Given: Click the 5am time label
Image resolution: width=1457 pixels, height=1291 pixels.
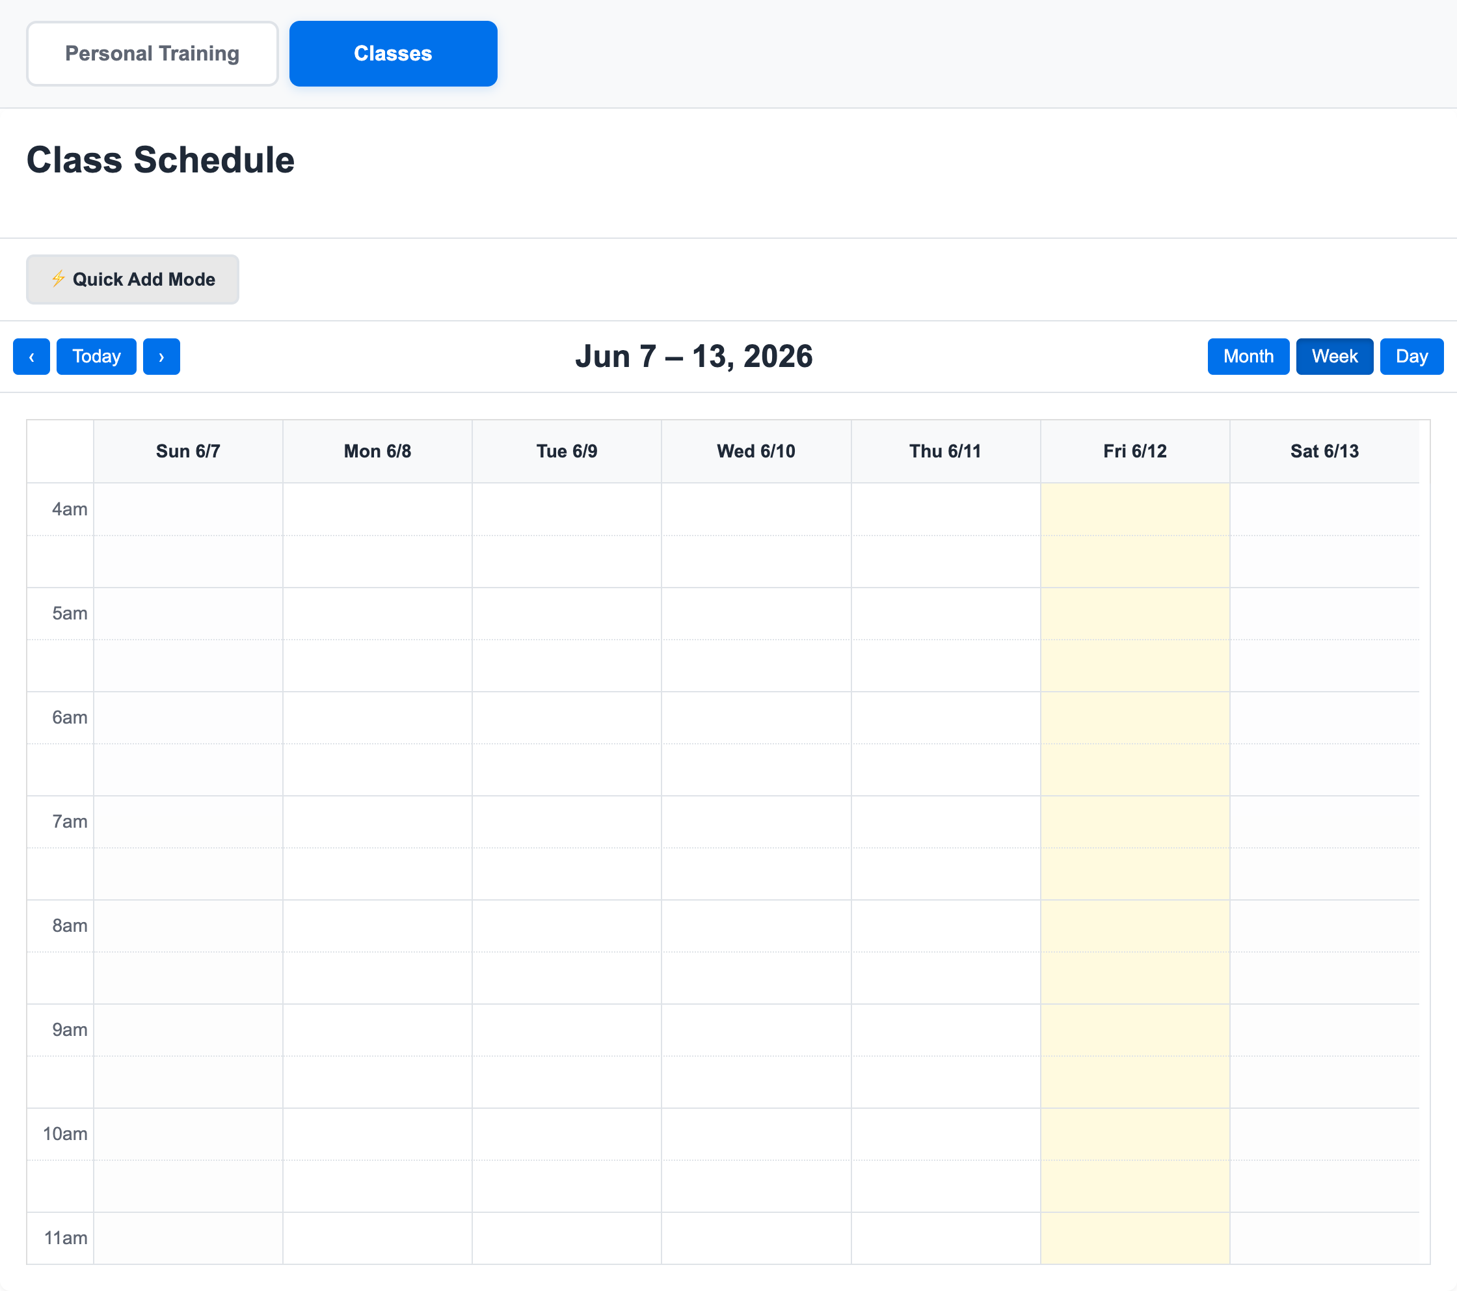Looking at the screenshot, I should (69, 614).
